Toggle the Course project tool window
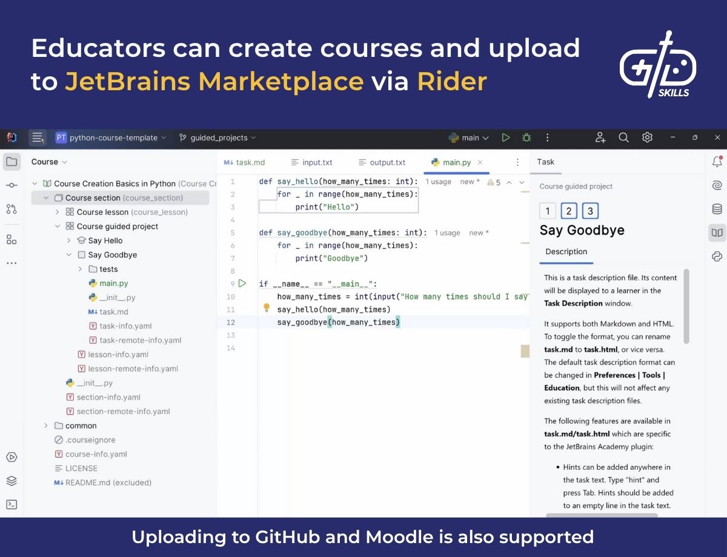This screenshot has width=727, height=557. coord(12,161)
